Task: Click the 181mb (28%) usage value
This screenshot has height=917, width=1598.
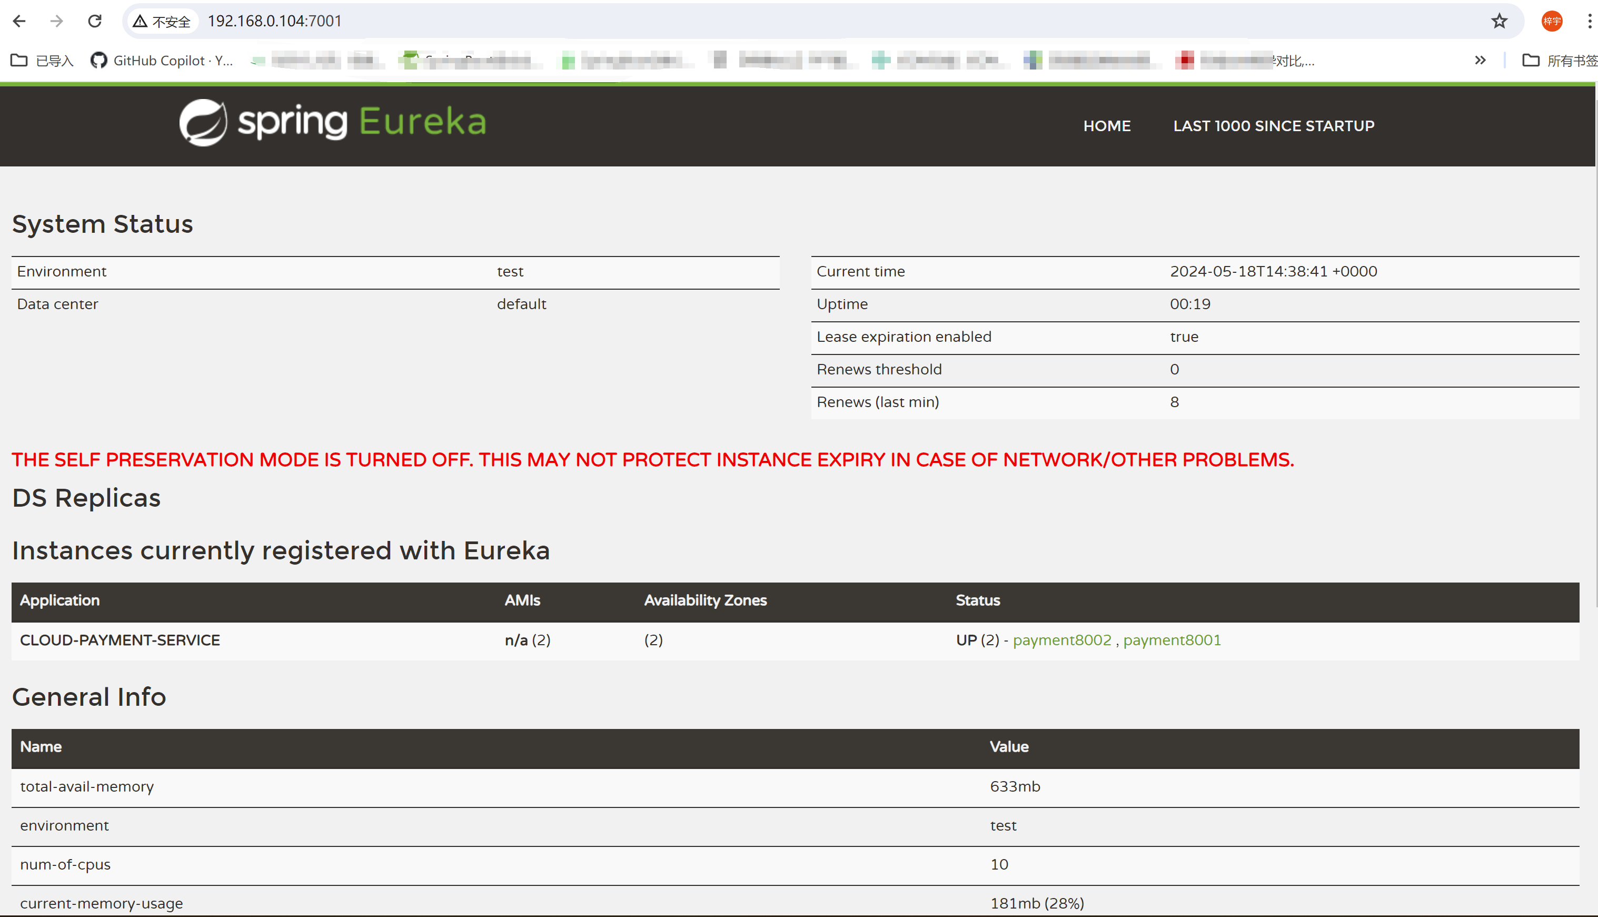Action: tap(1037, 904)
